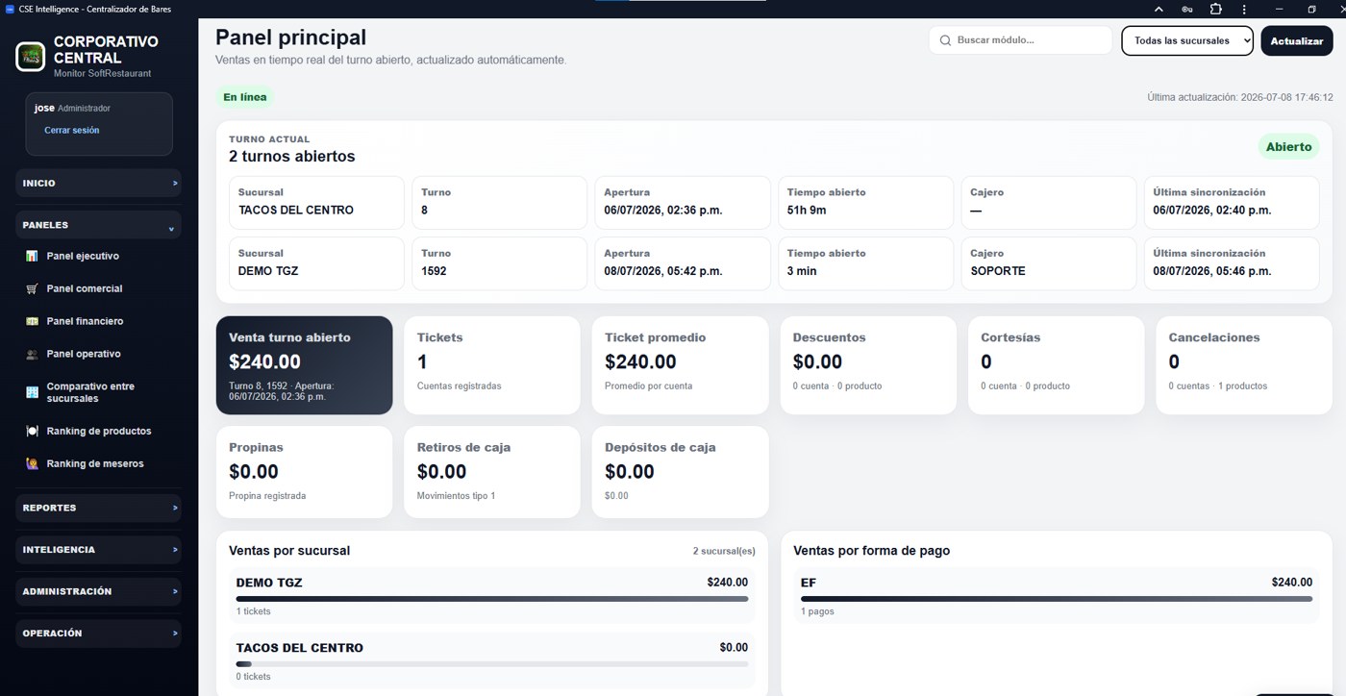Click the person icon for Ranking de meseros
Screen dimensions: 1346x696
(x=32, y=464)
